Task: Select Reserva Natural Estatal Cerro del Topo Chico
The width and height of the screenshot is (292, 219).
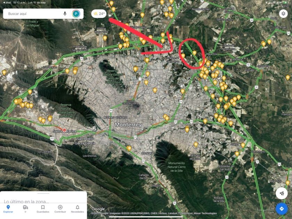Action: pos(113,76)
